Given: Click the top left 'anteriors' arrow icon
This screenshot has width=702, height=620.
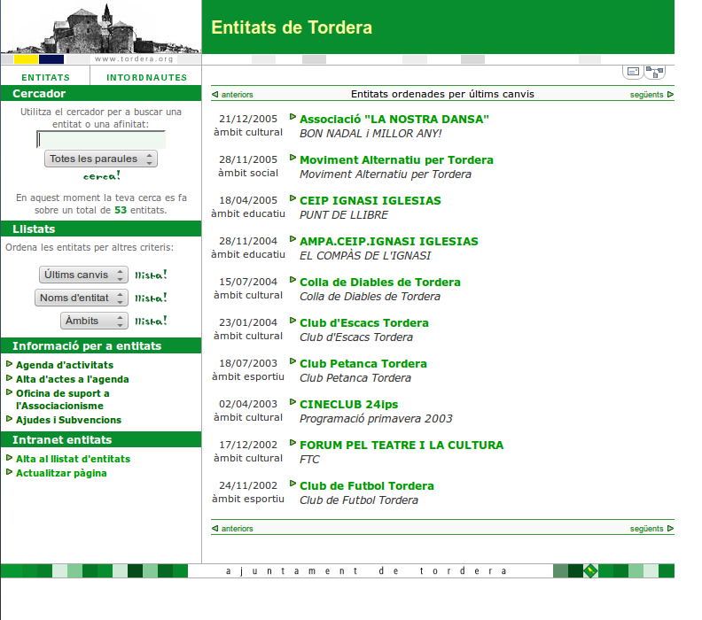Looking at the screenshot, I should (x=214, y=95).
